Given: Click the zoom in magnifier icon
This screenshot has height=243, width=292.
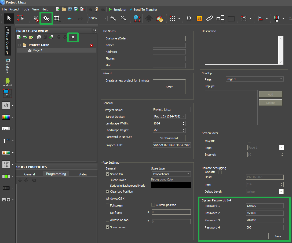Looking at the screenshot, I should coord(113,18).
